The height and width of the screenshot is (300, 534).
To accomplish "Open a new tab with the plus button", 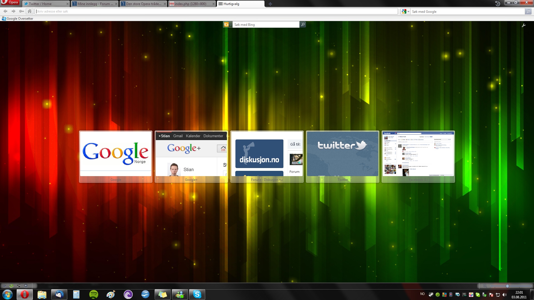I will click(x=270, y=4).
